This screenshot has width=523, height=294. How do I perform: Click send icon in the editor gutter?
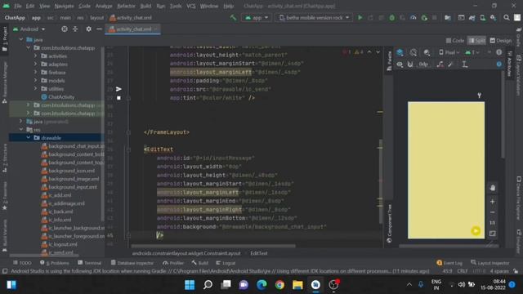point(118,89)
